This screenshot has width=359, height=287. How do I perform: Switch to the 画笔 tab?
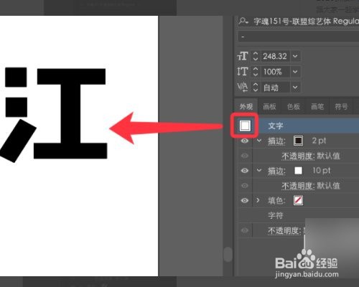(317, 106)
